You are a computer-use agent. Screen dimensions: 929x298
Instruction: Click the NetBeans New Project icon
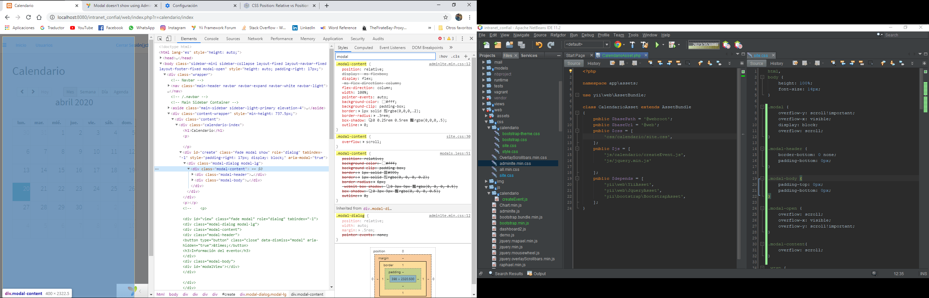pyautogui.click(x=498, y=45)
